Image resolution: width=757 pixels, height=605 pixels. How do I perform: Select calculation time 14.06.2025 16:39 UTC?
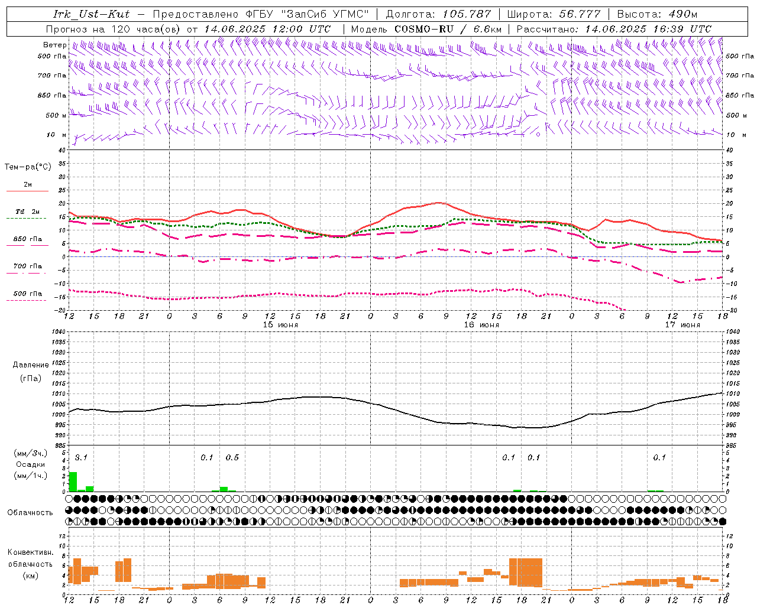tap(648, 29)
